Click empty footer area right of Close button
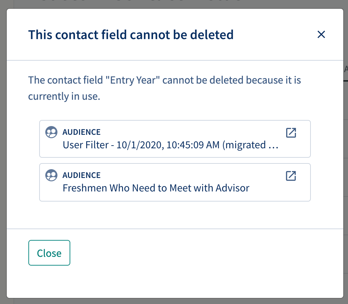This screenshot has width=348, height=304. 206,253
